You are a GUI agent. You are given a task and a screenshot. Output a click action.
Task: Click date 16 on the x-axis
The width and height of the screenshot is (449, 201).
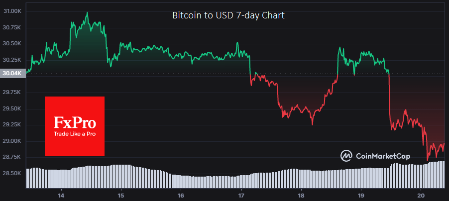pyautogui.click(x=181, y=195)
